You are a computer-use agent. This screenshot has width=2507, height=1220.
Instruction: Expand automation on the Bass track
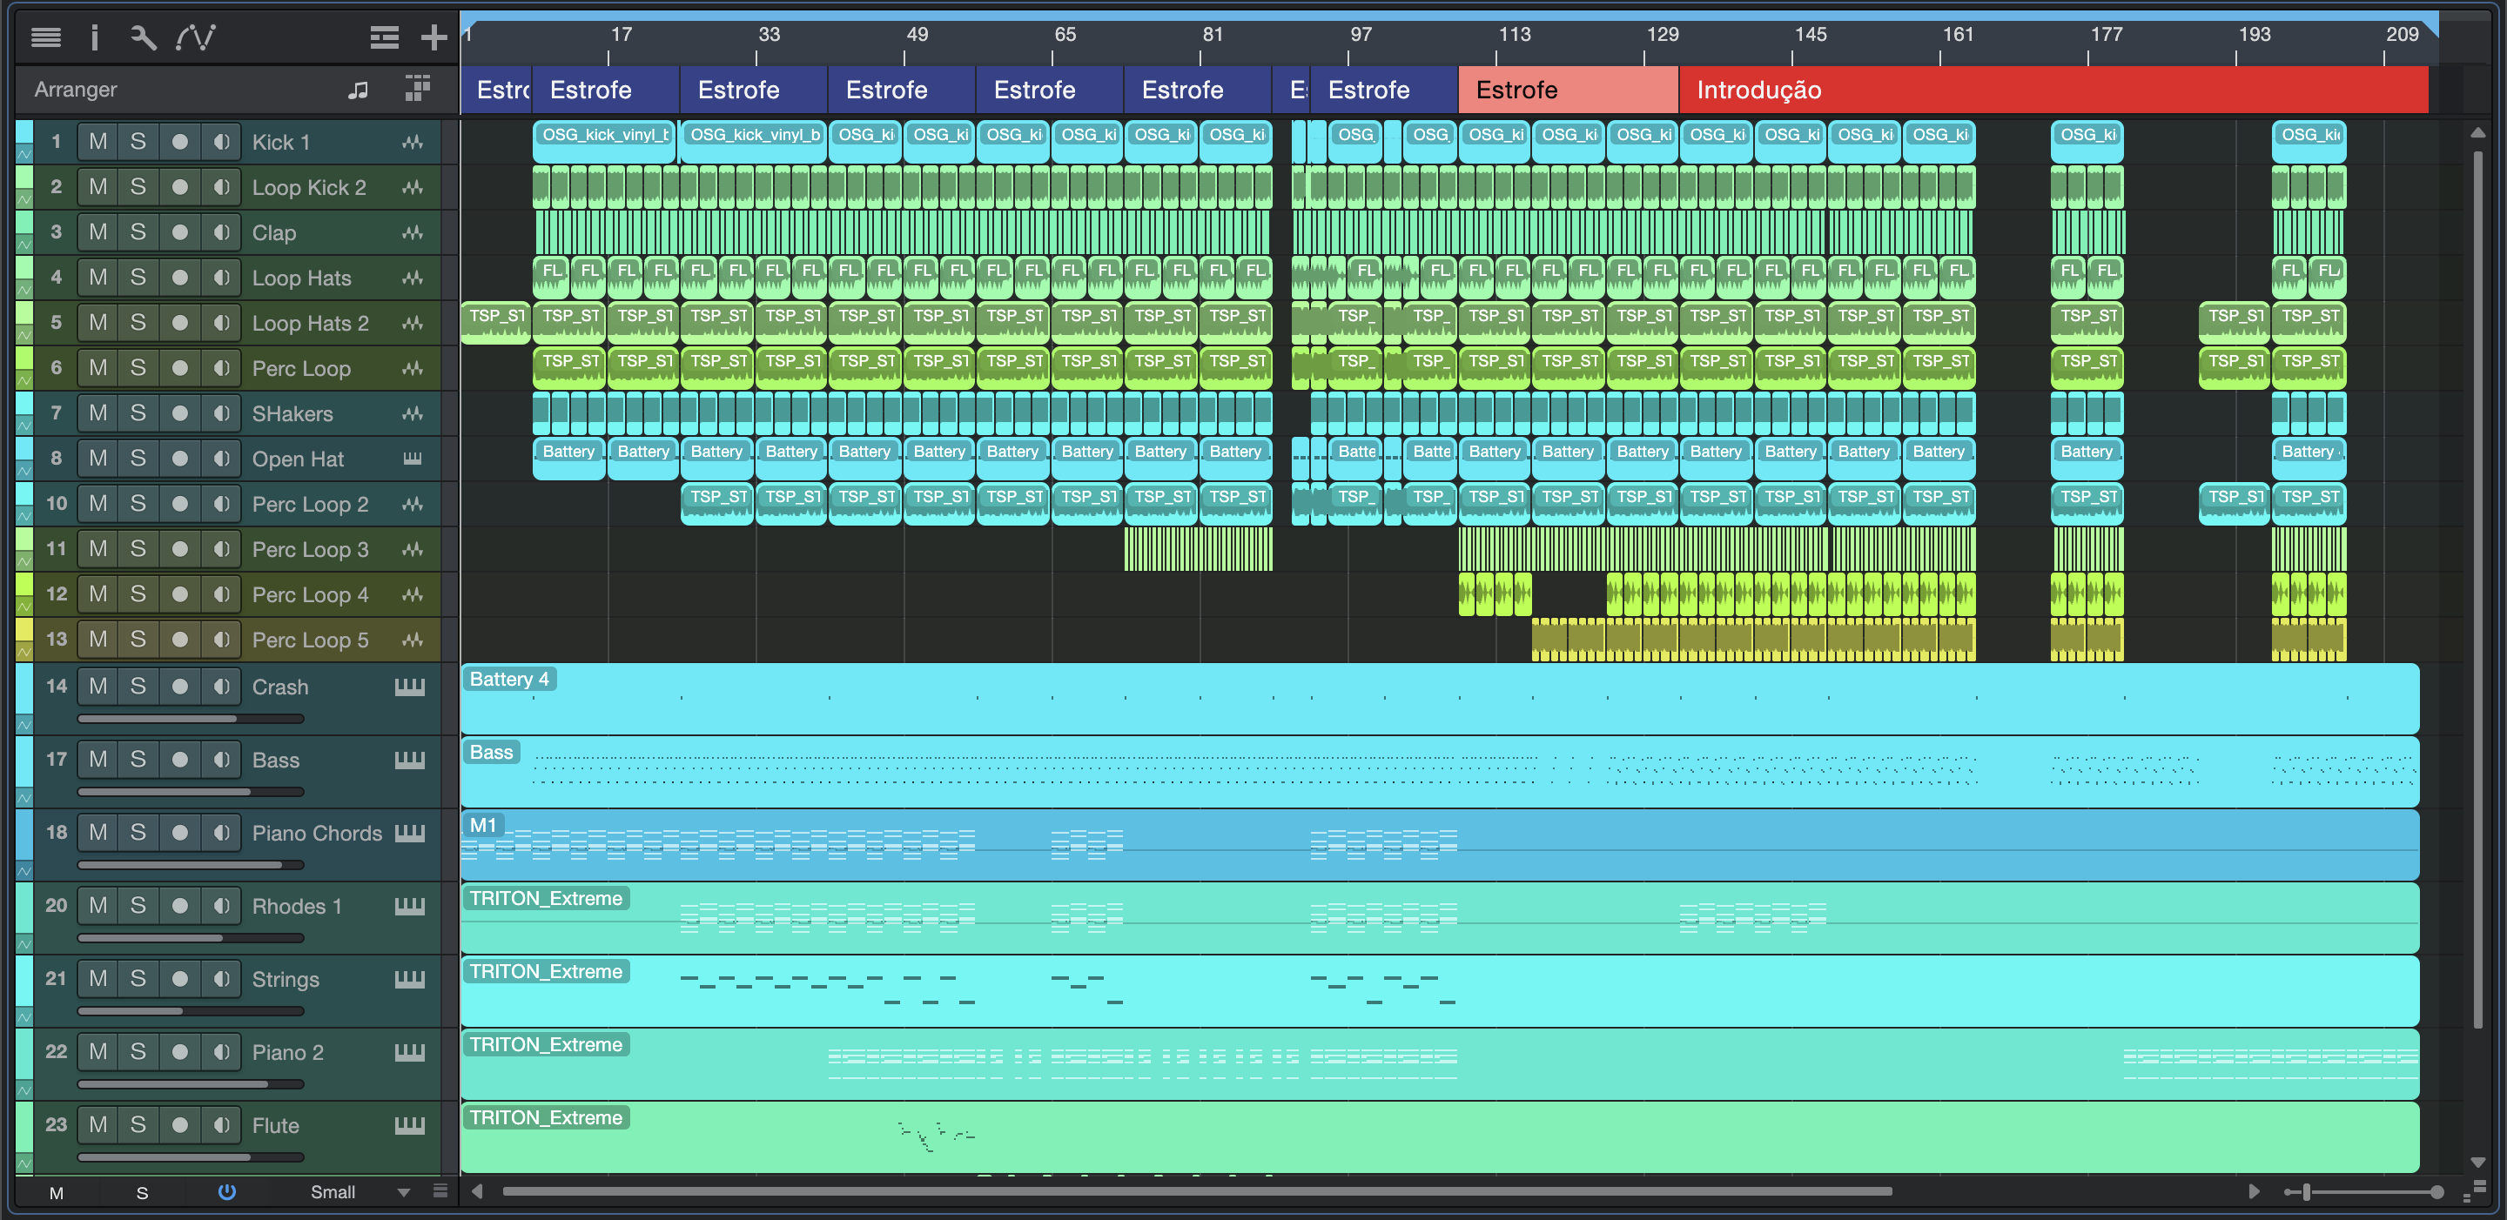click(24, 797)
